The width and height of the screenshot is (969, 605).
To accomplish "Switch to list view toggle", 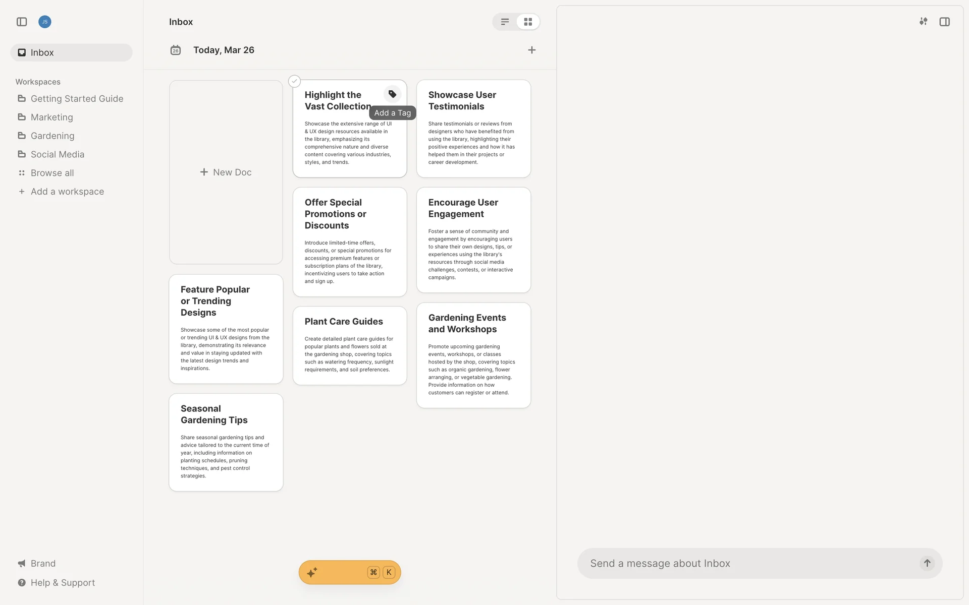I will click(x=505, y=22).
